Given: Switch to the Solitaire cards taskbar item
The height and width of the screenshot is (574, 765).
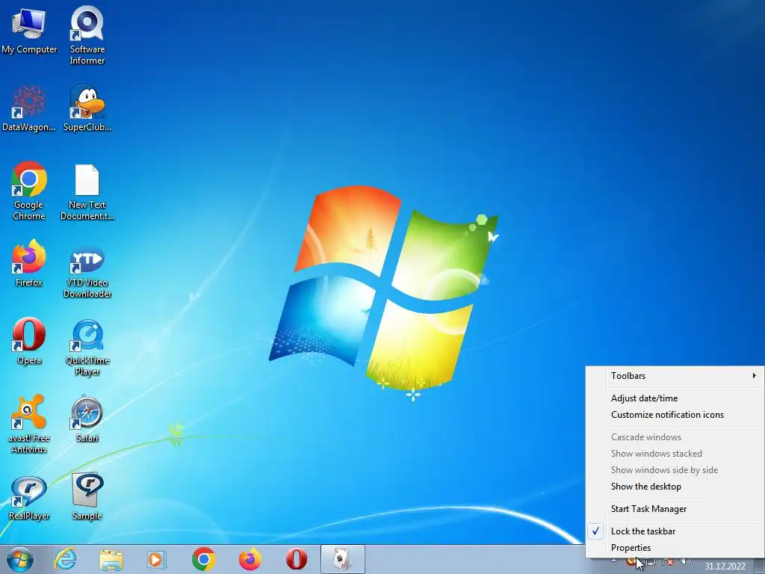Looking at the screenshot, I should tap(342, 559).
